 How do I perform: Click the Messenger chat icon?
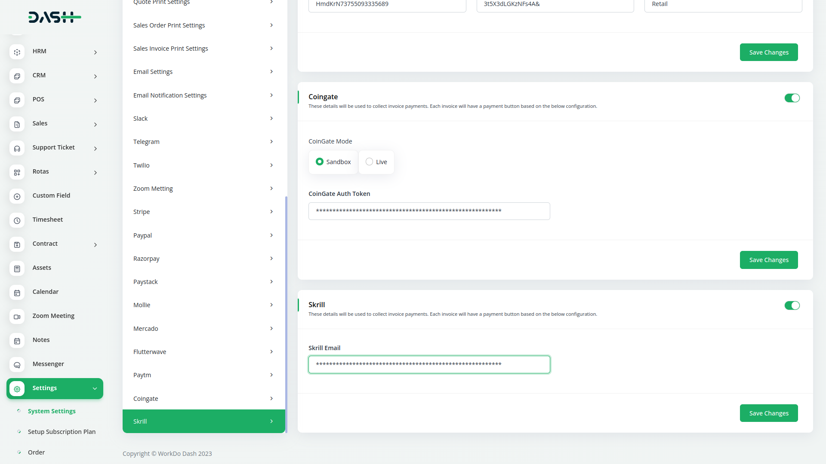click(17, 365)
